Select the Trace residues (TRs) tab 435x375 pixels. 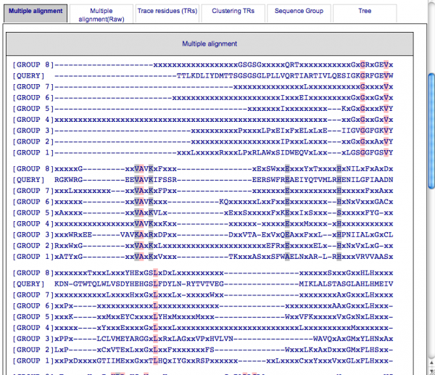167,12
